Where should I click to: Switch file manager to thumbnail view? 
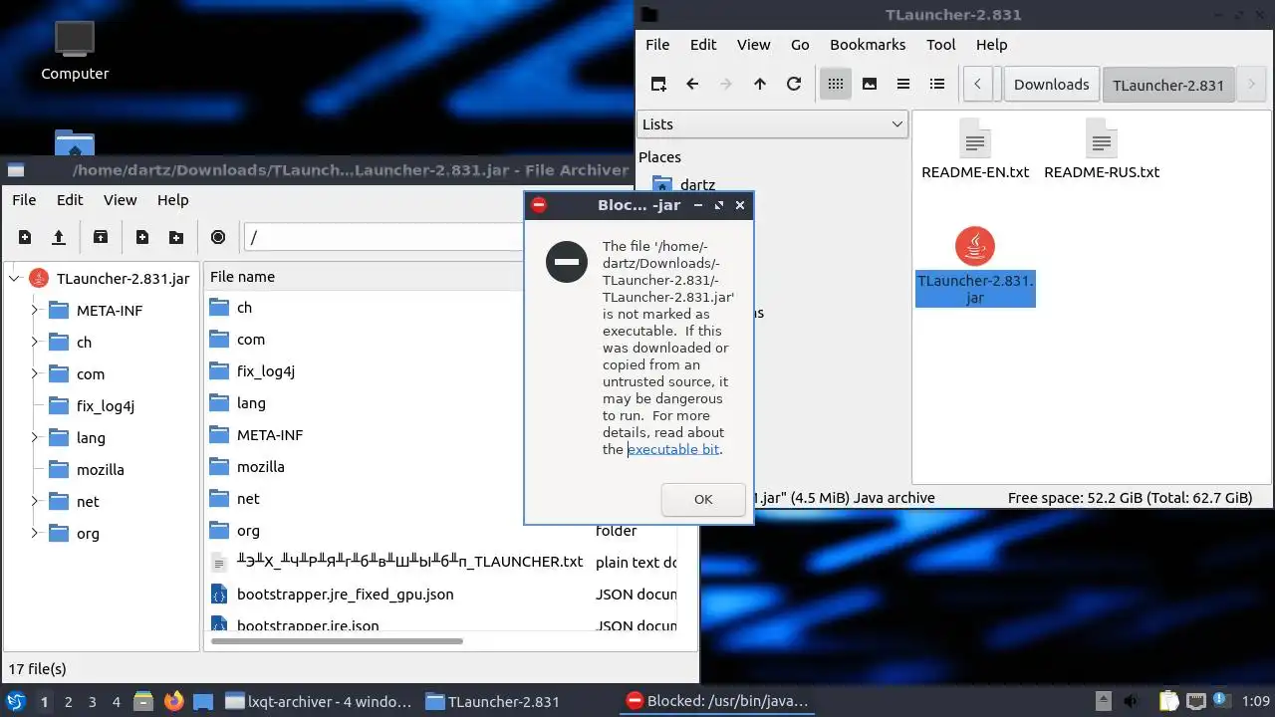coord(870,85)
